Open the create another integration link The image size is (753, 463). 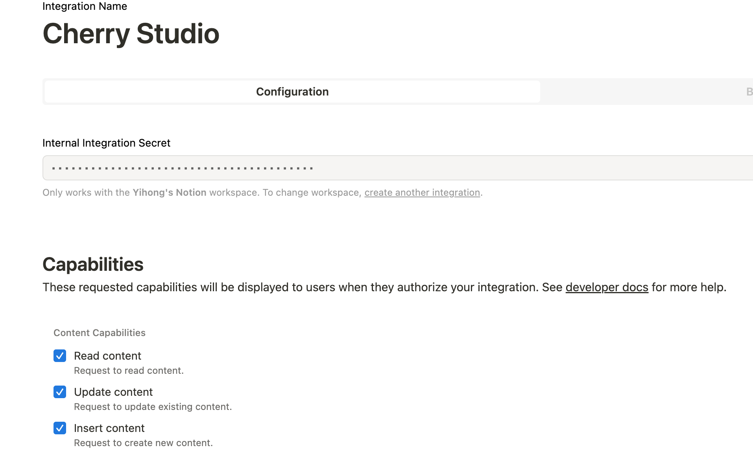click(422, 193)
